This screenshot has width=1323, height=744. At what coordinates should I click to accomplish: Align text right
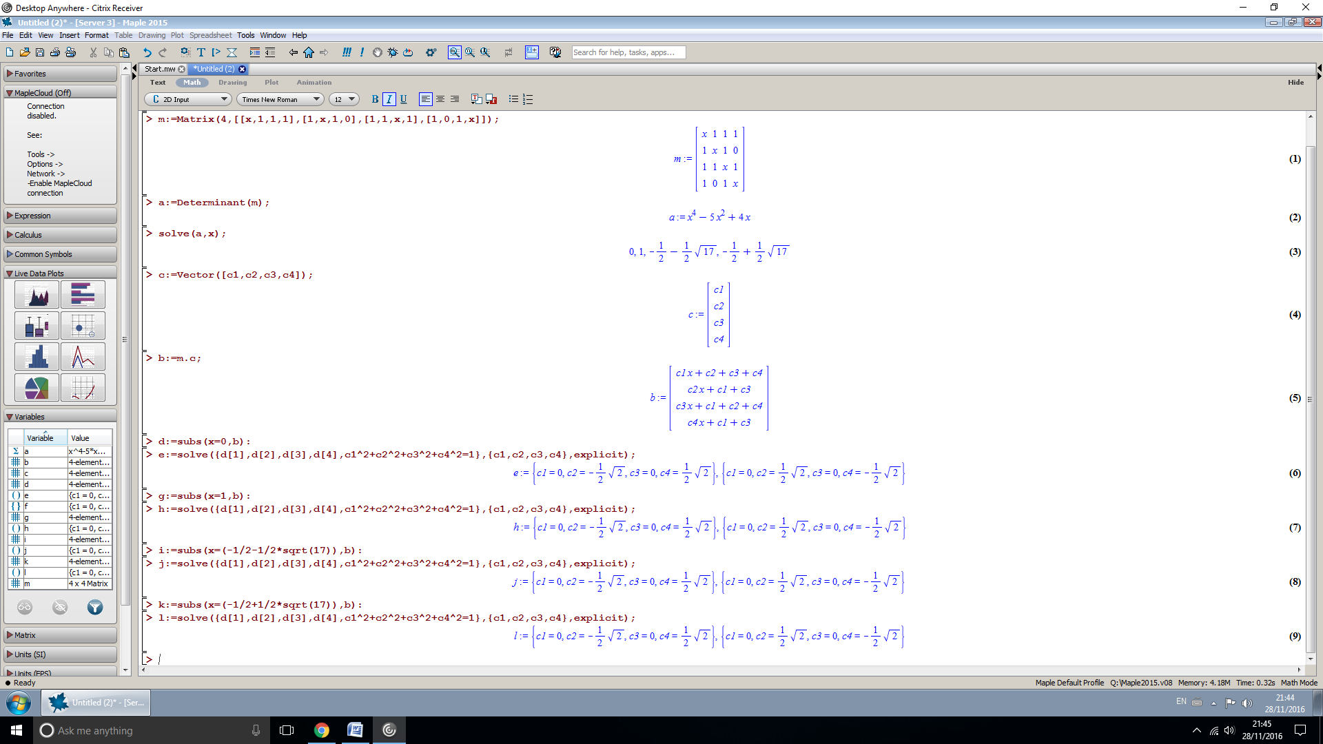(x=455, y=99)
